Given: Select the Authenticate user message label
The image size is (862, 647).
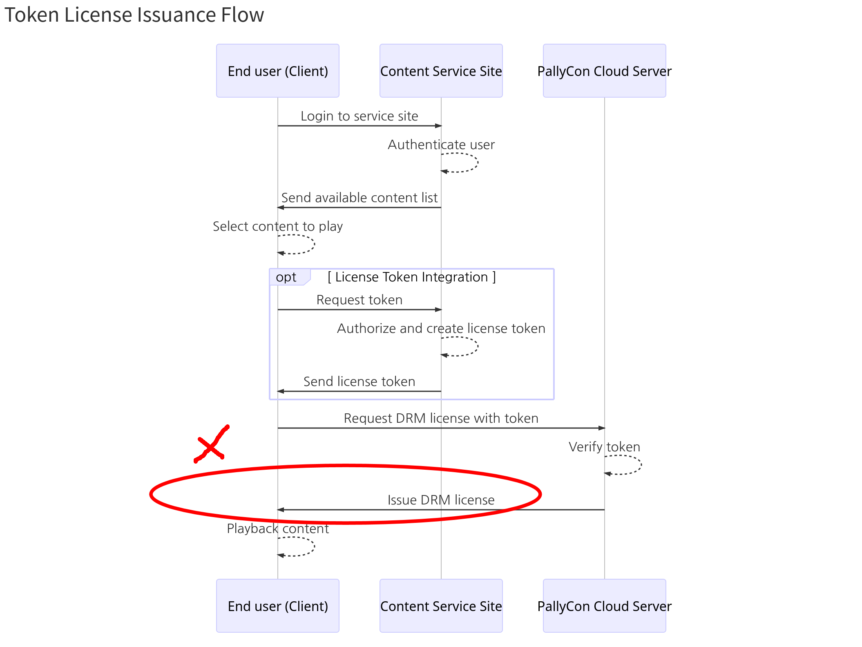Looking at the screenshot, I should tap(441, 145).
